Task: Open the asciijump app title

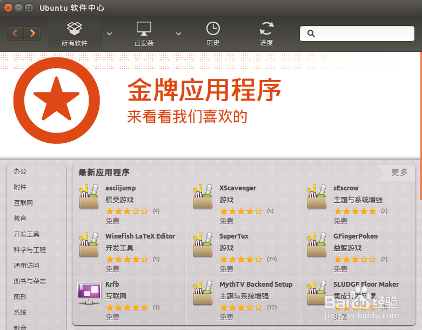Action: click(x=120, y=188)
